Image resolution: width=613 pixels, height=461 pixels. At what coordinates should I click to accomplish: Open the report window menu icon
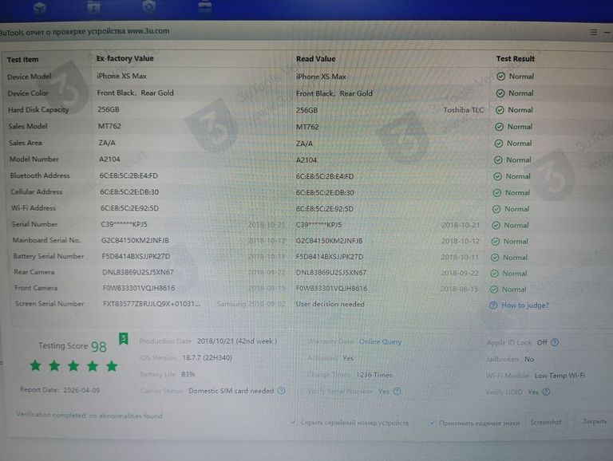point(593,32)
